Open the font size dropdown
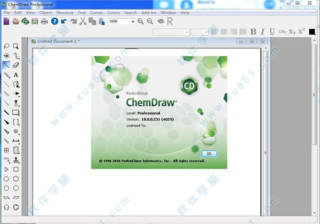Viewport: 320px width, 224px height. 205,32
